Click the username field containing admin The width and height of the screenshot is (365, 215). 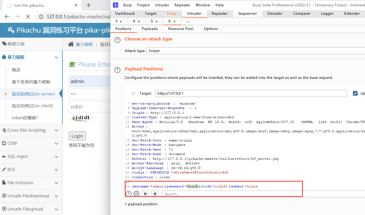click(x=89, y=81)
